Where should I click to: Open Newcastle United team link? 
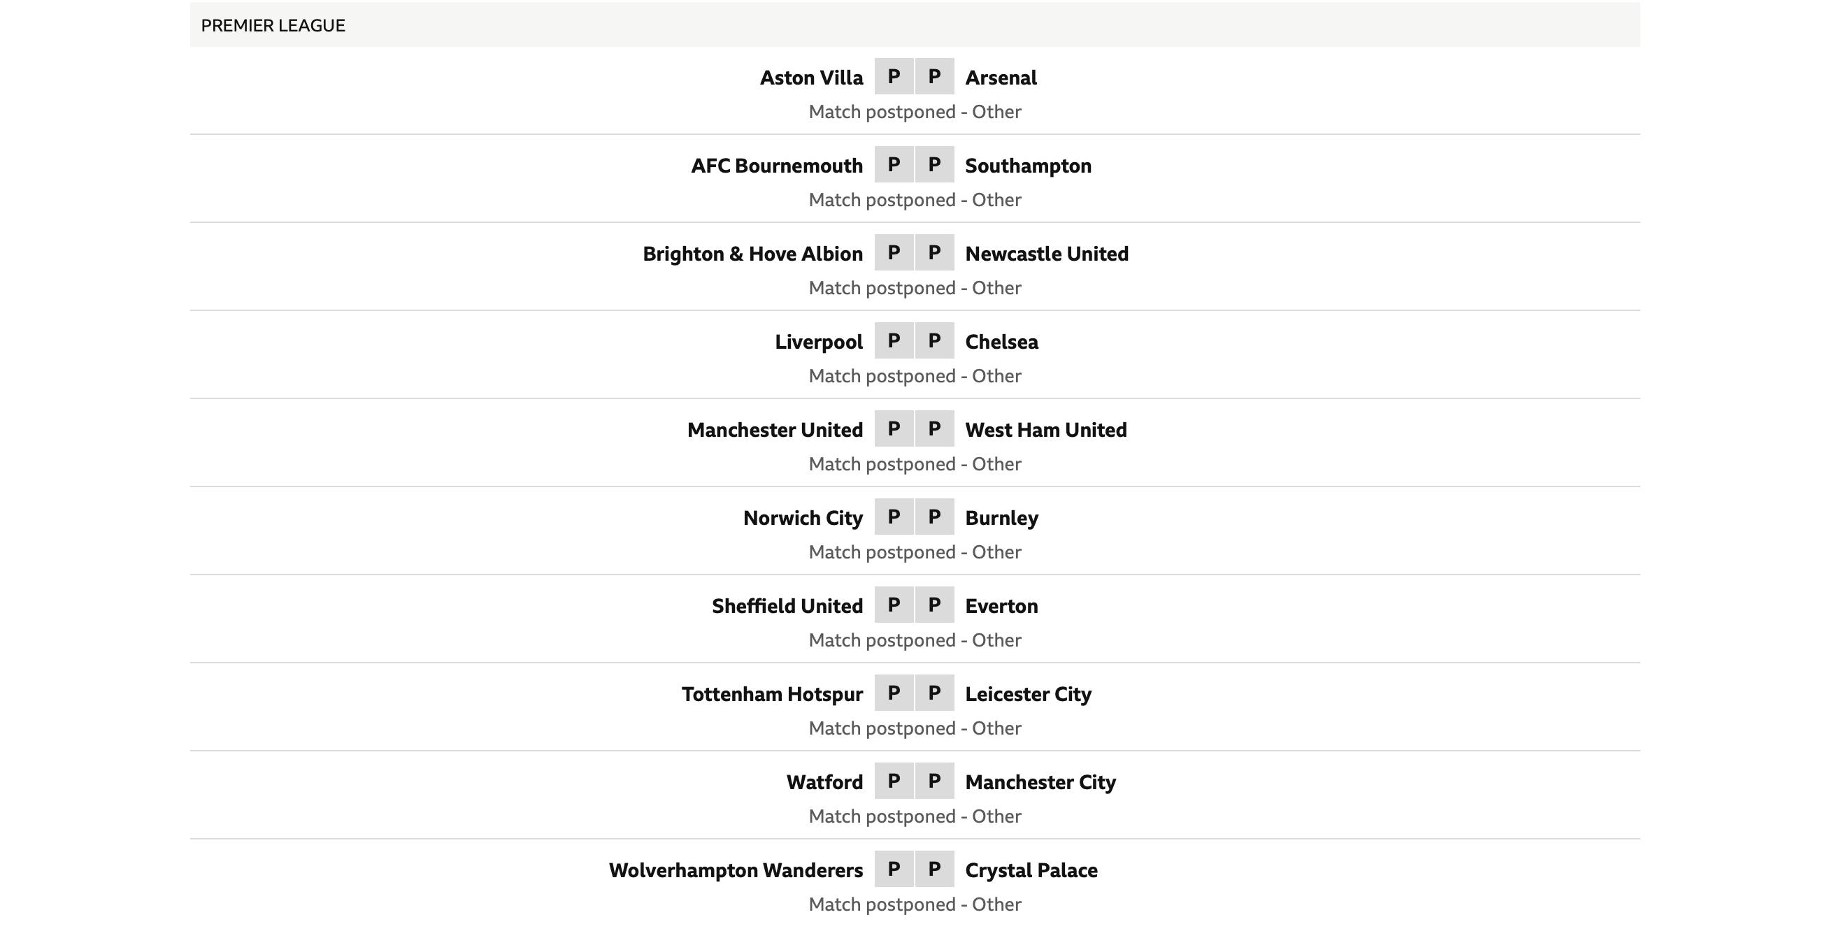pos(1046,254)
